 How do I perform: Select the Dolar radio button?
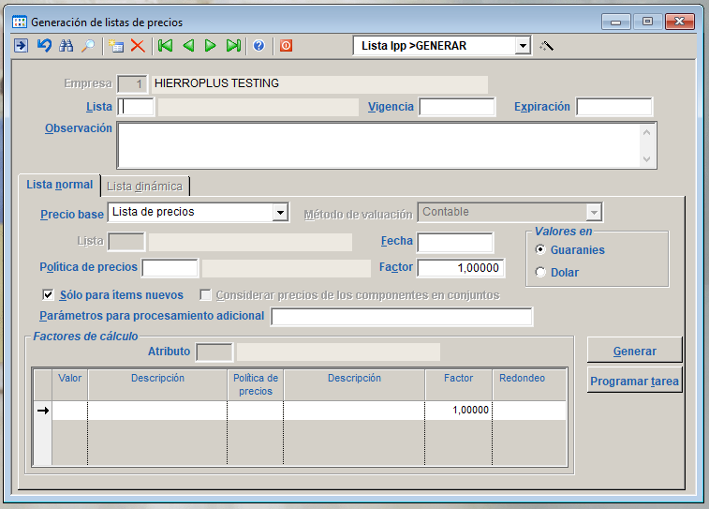tap(539, 273)
